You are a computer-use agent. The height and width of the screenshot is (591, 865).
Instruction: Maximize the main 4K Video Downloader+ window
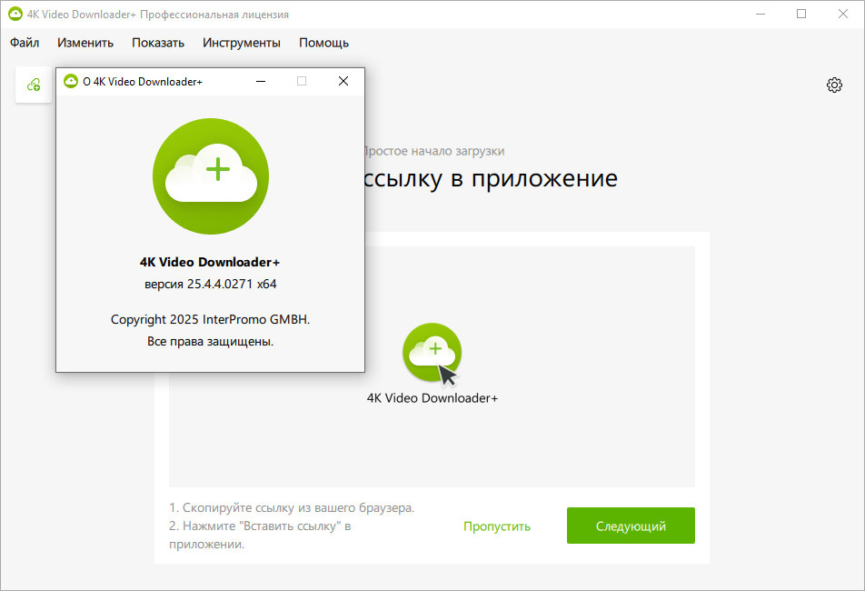point(800,14)
